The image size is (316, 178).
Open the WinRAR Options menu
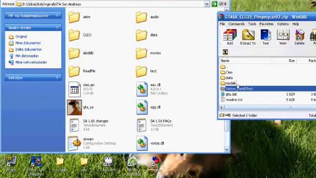point(283,24)
